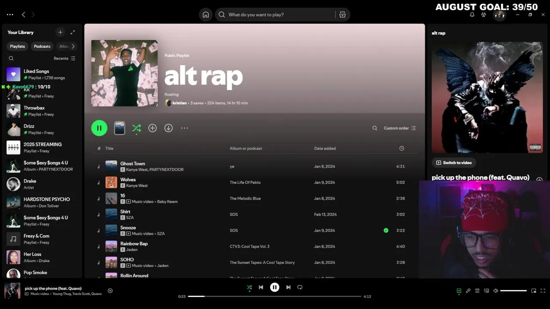The image size is (550, 309).
Task: Click the search field 'What do you want to play?'
Action: (275, 15)
